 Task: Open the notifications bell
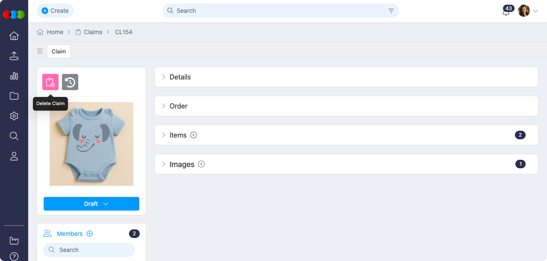click(506, 12)
